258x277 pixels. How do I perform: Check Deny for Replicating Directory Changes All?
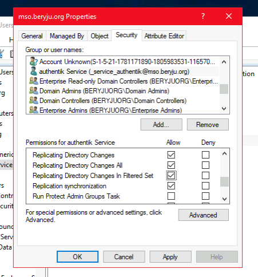coord(205,165)
